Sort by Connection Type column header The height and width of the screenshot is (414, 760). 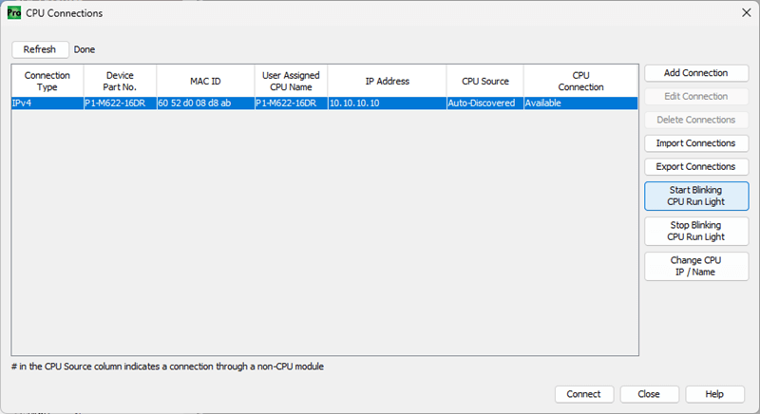[x=47, y=81]
